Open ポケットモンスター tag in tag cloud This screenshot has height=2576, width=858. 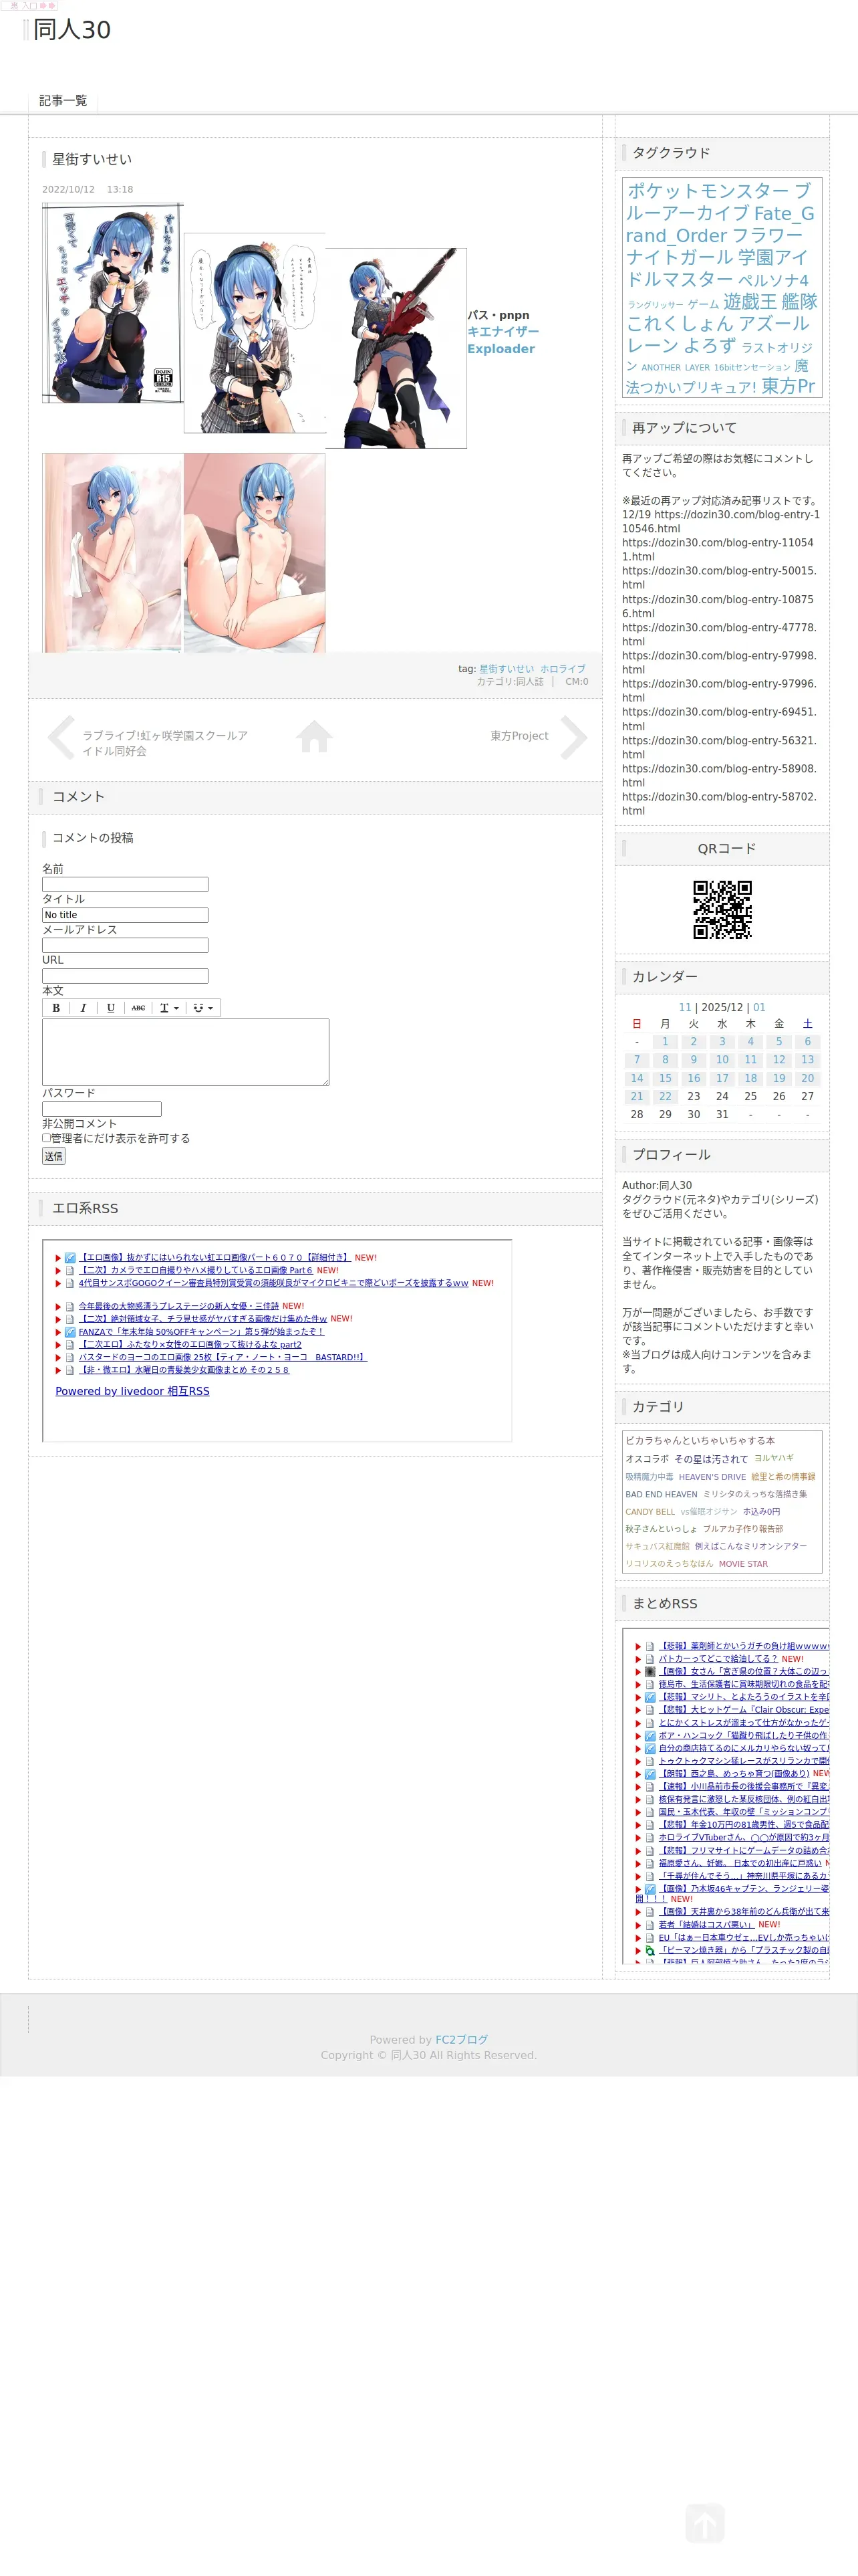[708, 191]
